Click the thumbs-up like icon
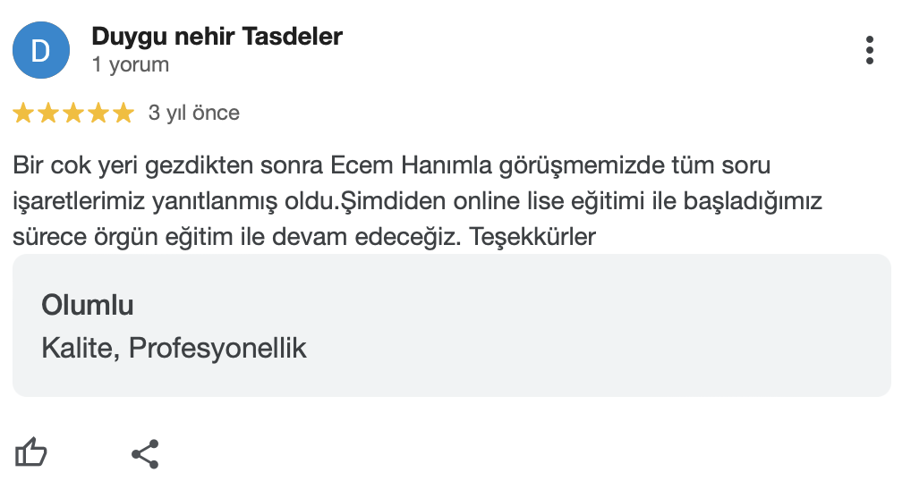Viewport: 911px width, 481px height. [x=31, y=453]
